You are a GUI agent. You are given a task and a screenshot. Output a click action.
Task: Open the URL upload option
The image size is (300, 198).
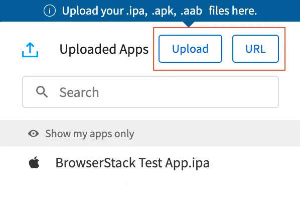coord(255,49)
